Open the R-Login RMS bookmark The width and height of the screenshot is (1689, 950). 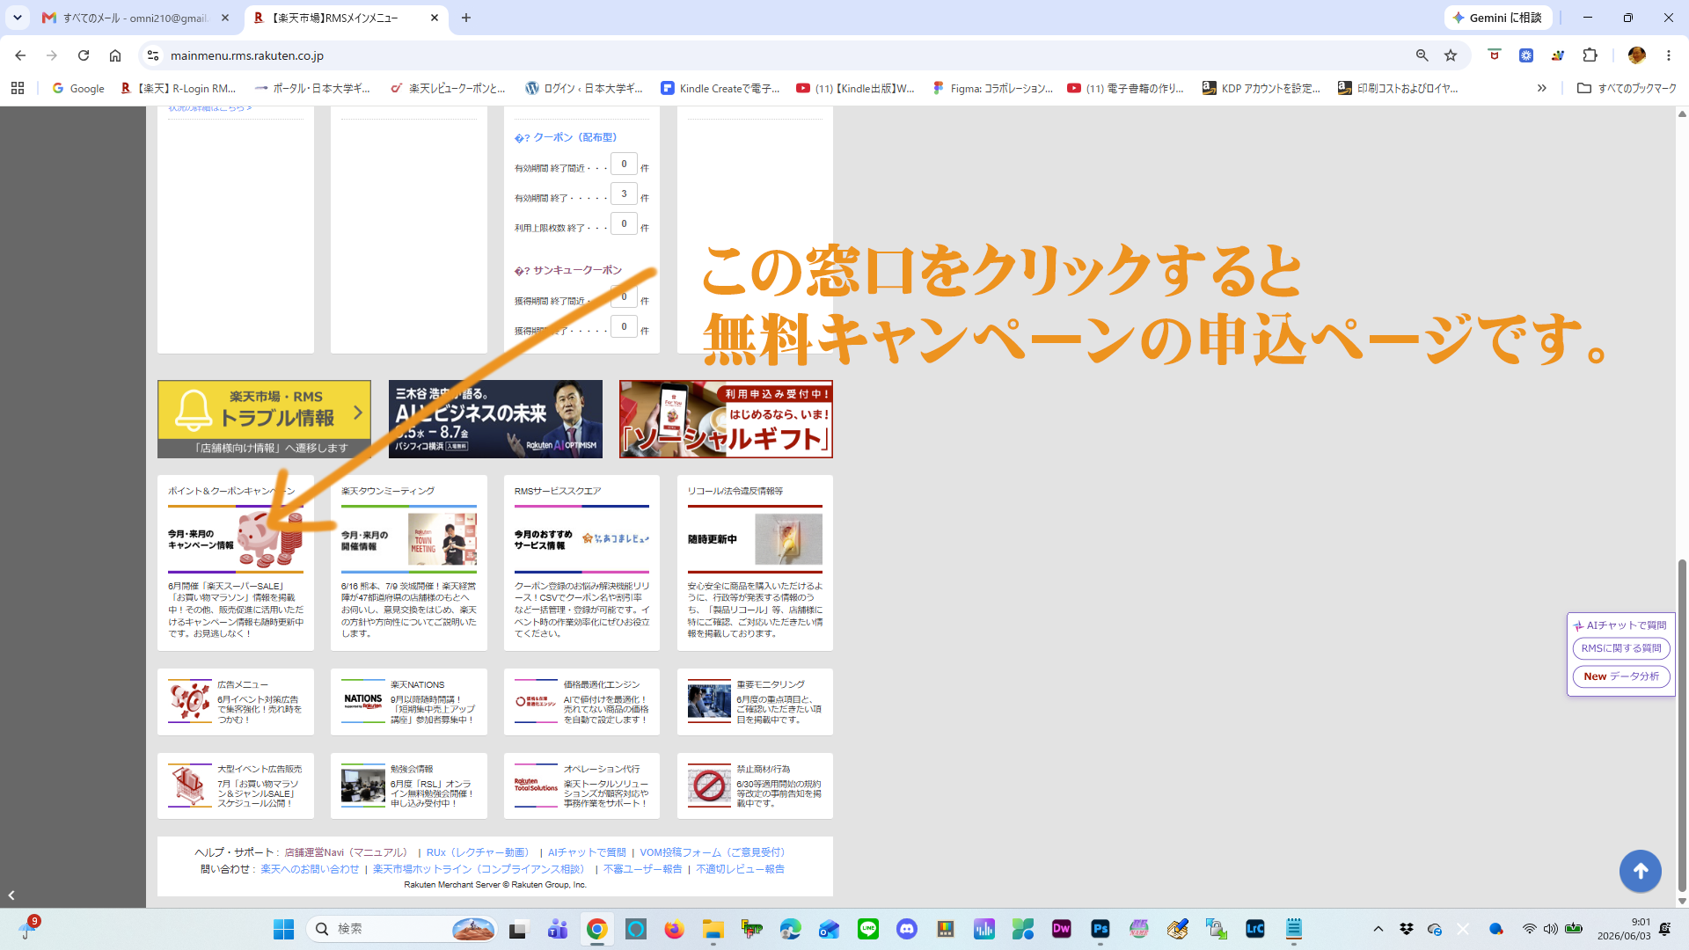(179, 88)
